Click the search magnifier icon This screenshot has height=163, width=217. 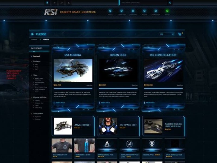[170, 3]
